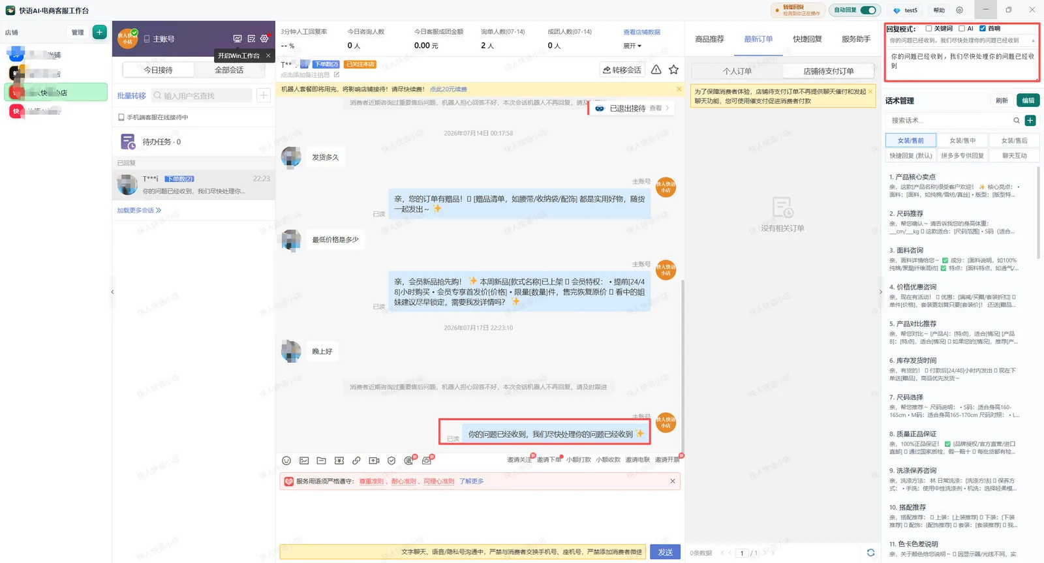The width and height of the screenshot is (1044, 563).
Task: Click the edit pencil next to 点击添加备注信息
Action: [x=337, y=75]
